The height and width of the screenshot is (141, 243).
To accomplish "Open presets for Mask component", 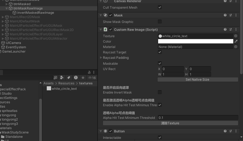I will [231, 15].
